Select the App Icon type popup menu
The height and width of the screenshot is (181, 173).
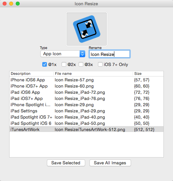point(63,54)
